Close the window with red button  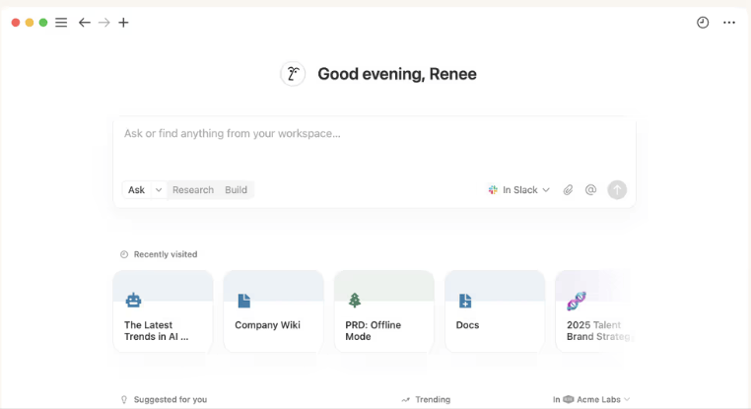[x=16, y=23]
